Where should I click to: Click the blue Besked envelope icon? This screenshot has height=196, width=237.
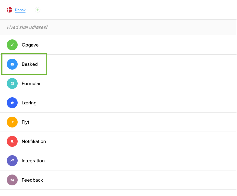[x=12, y=64]
